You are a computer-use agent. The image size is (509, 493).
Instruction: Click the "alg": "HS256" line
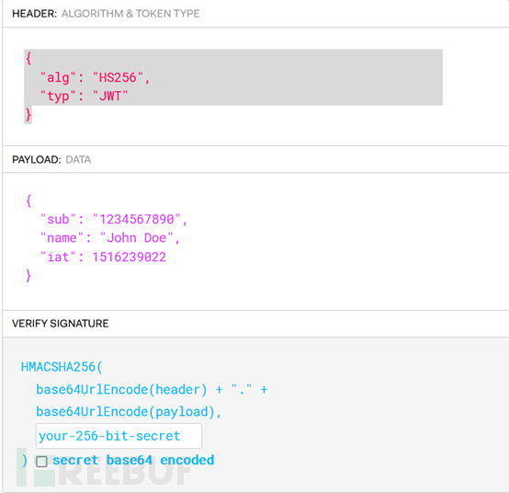(95, 77)
